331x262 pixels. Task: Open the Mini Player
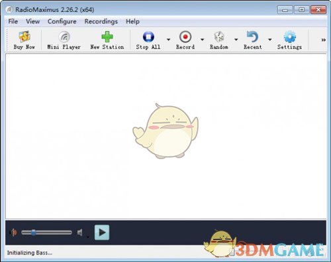(64, 40)
